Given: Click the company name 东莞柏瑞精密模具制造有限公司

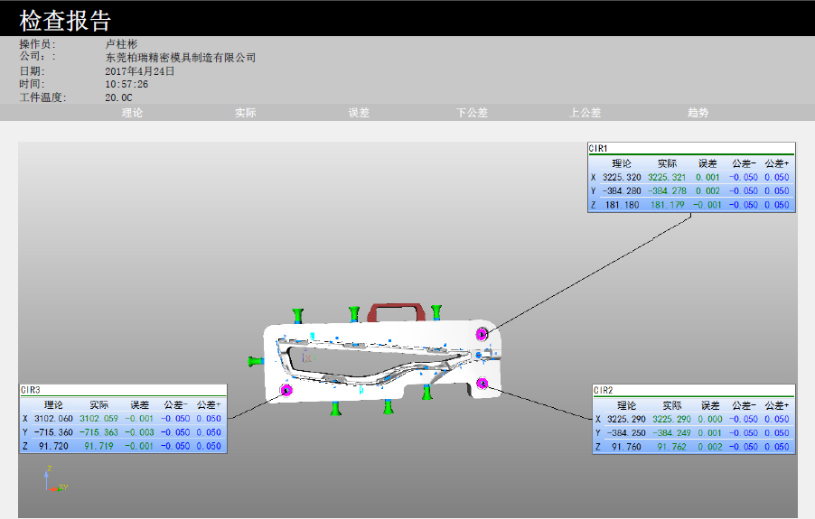Looking at the screenshot, I should [181, 57].
